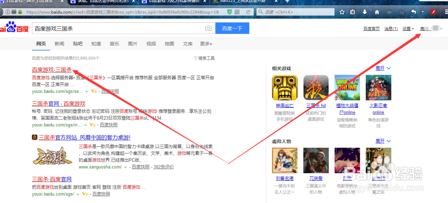Viewport: 448px width, 203px height.
Task: Go to the browser home page
Action: pyautogui.click(x=377, y=12)
